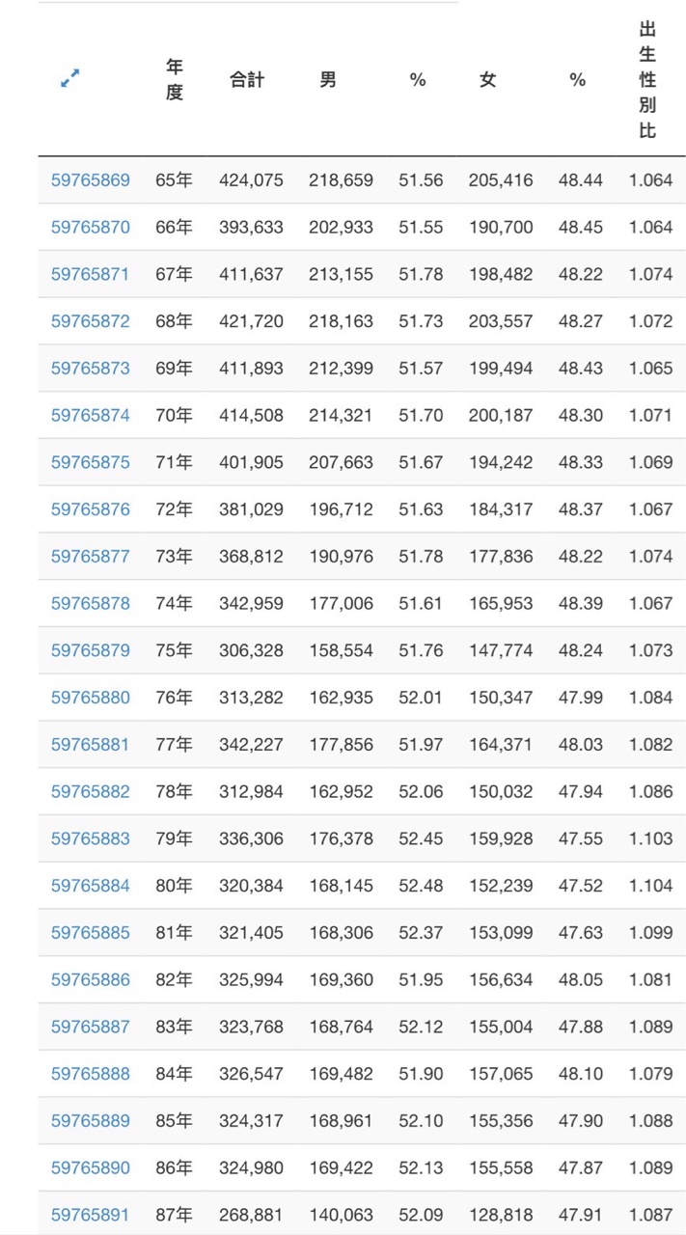
Task: Select the 79年 total cell 336,306
Action: tap(251, 839)
